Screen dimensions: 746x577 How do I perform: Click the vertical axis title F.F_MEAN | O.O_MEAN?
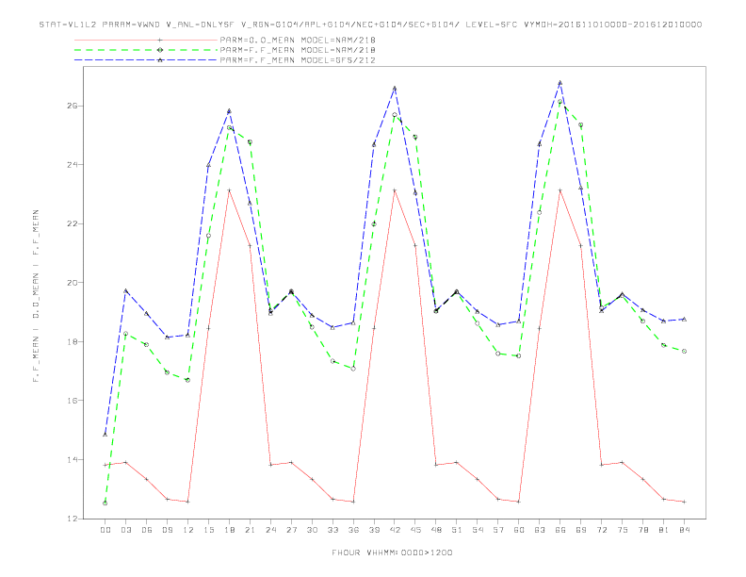point(36,296)
